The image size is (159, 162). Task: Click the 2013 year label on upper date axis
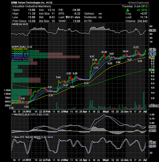(x=29, y=112)
